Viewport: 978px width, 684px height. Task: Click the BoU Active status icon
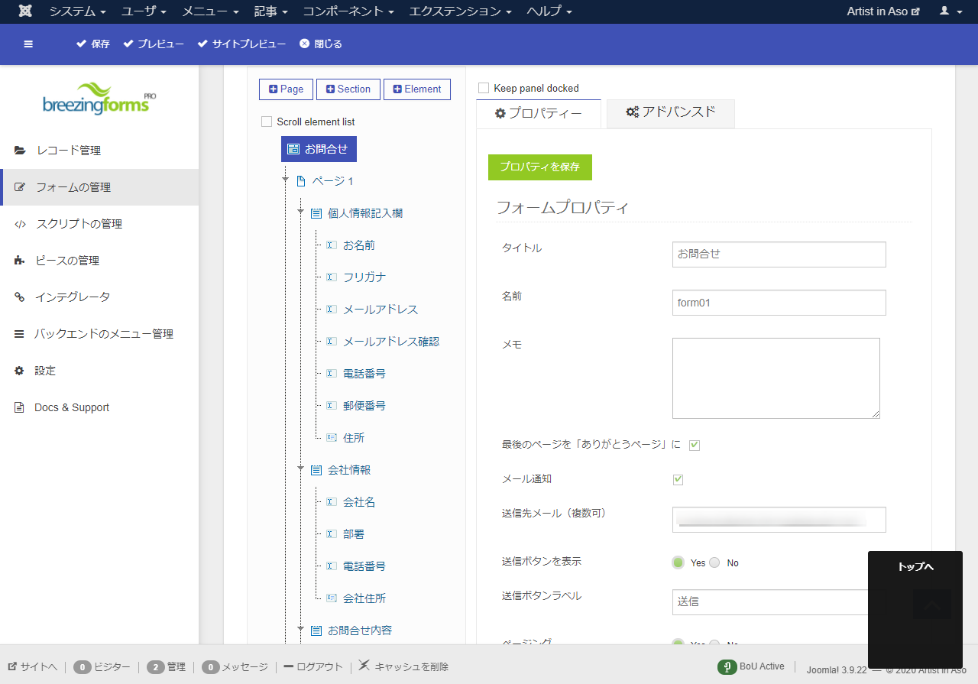pyautogui.click(x=726, y=666)
